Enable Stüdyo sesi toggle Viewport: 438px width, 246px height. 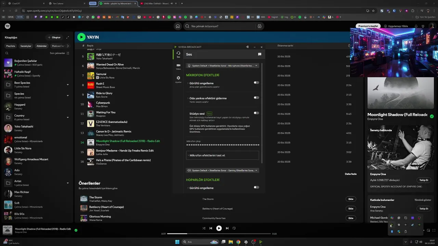point(256,113)
